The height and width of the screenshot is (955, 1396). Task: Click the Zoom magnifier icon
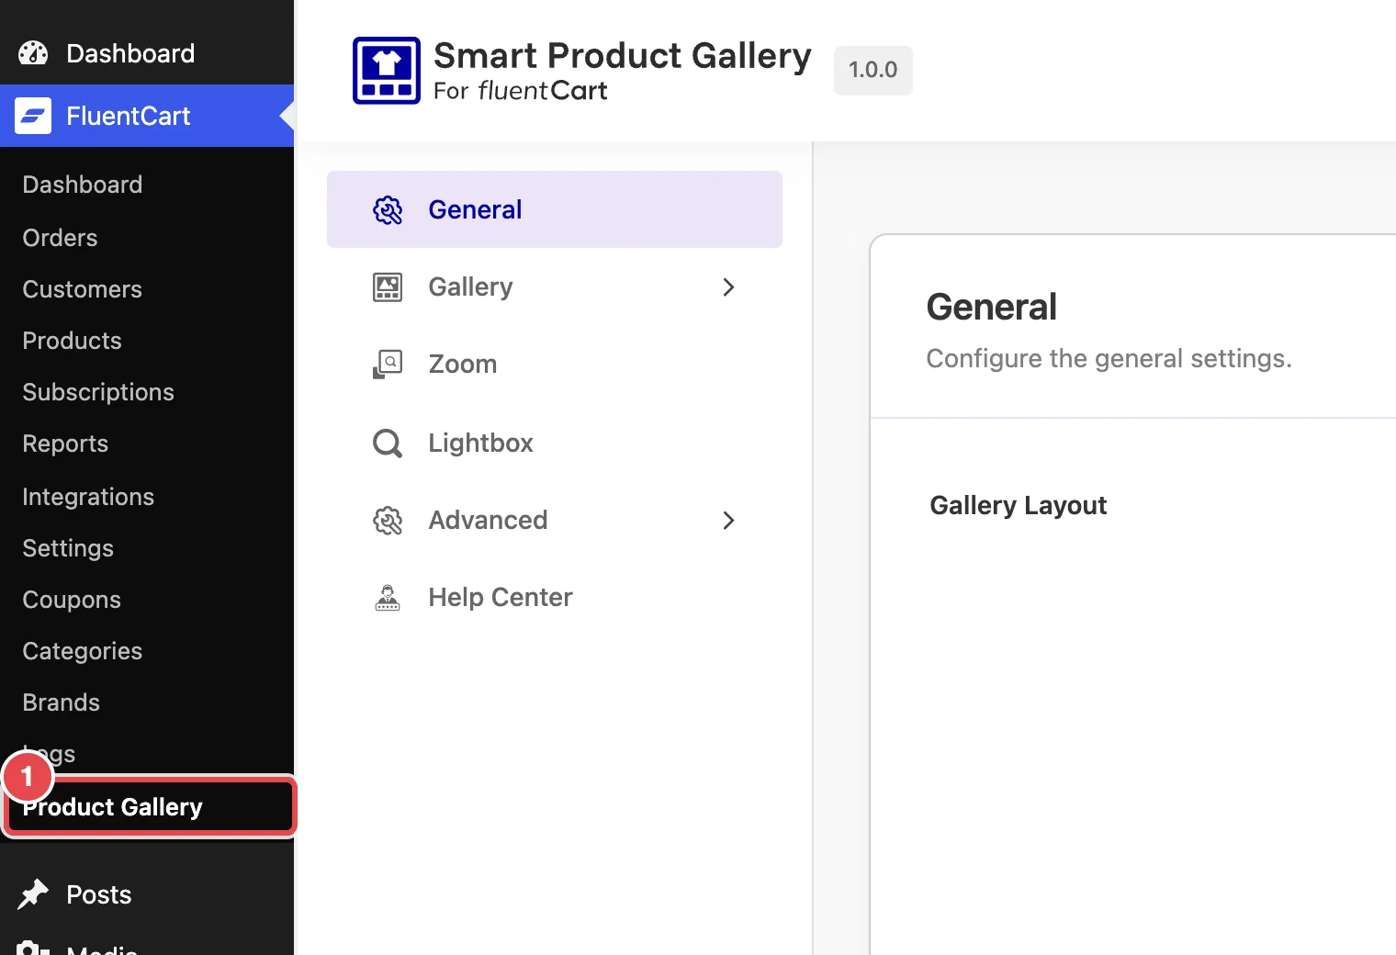[x=388, y=365]
